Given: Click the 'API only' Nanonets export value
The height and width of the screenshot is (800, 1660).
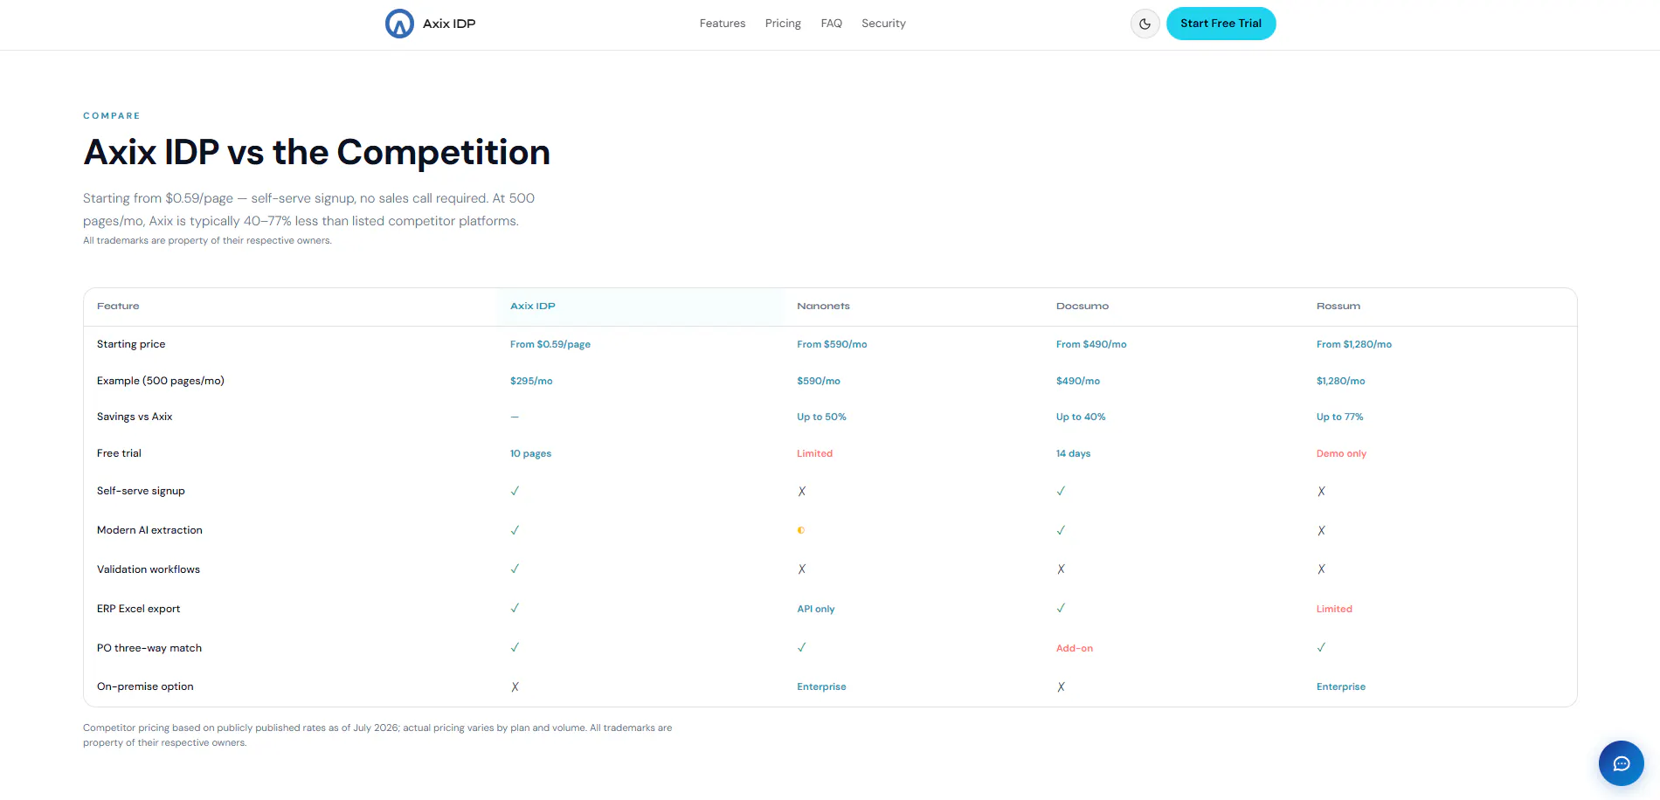Looking at the screenshot, I should tap(816, 609).
